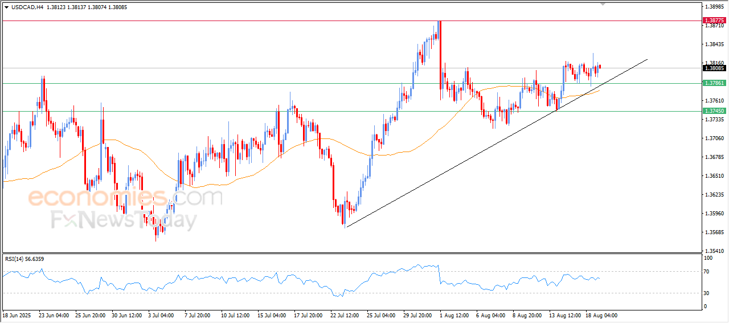Click the 1.36235 price axis label
729x323 pixels.
pyautogui.click(x=716, y=195)
